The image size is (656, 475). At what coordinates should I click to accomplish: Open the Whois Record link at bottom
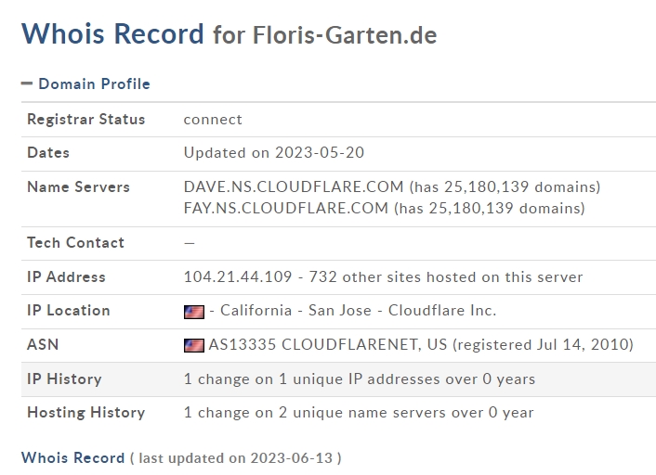[72, 457]
